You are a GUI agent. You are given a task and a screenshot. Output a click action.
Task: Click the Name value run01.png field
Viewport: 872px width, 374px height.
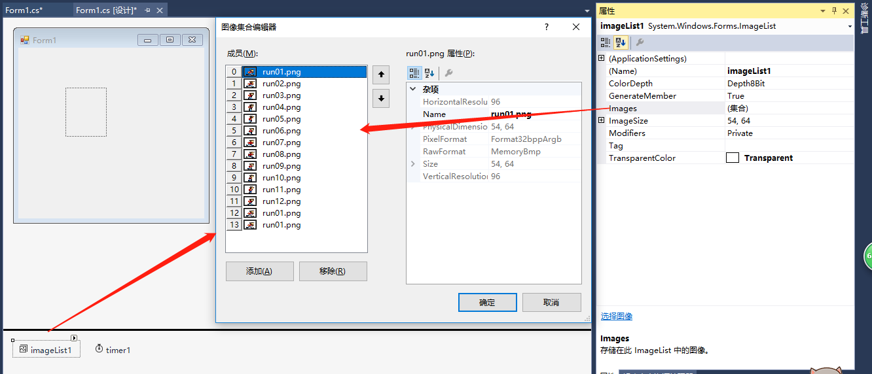[x=534, y=114]
